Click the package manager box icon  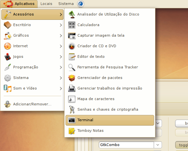pyautogui.click(x=72, y=78)
